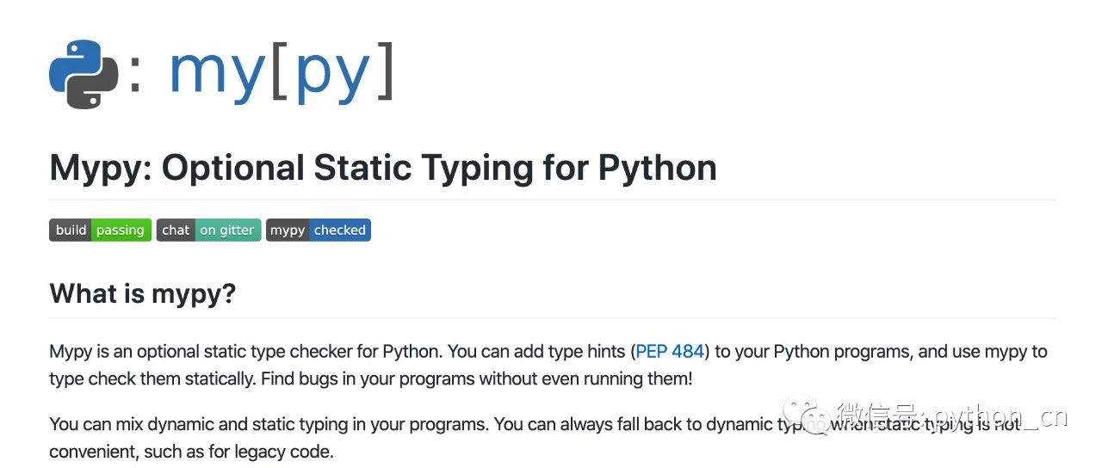Click the 'Mypy: Optional Static Typing for Python' heading
This screenshot has width=1102, height=468.
(383, 169)
